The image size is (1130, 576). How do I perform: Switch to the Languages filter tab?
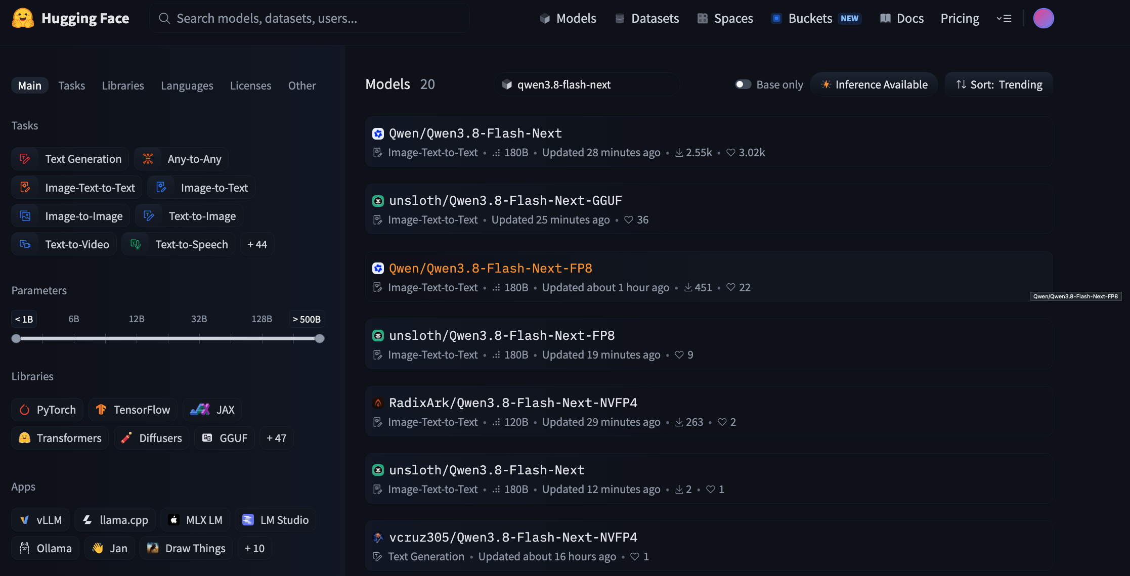[187, 85]
